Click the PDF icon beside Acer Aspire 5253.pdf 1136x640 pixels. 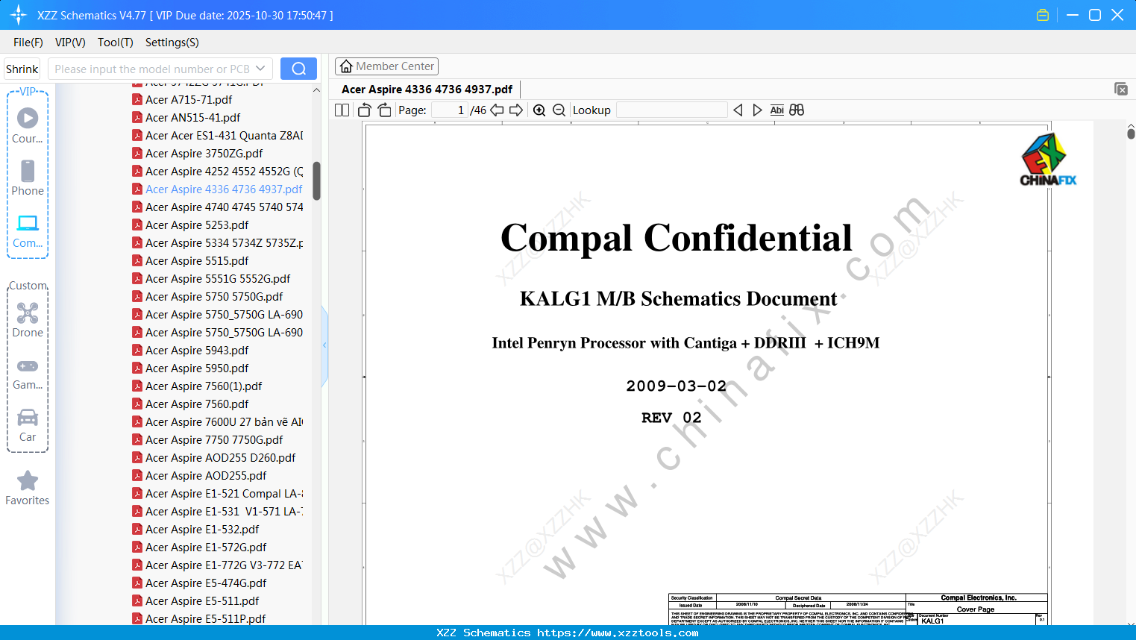pyautogui.click(x=137, y=225)
